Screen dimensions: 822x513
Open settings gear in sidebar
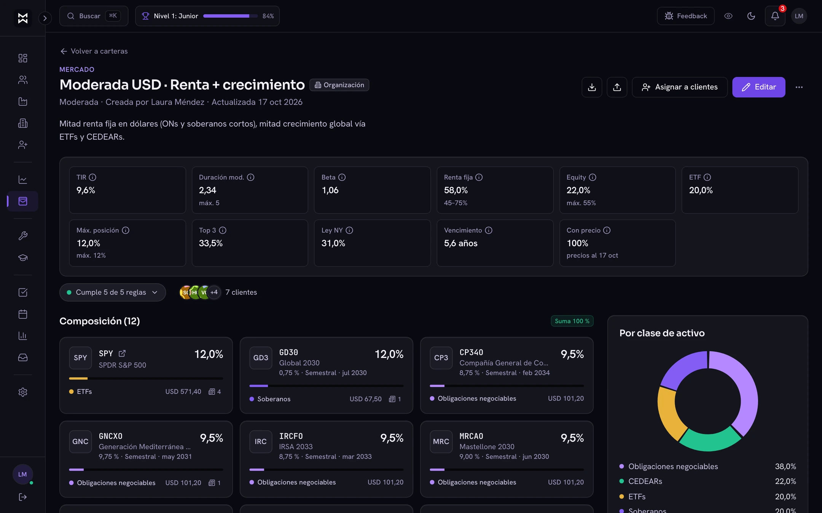[23, 392]
